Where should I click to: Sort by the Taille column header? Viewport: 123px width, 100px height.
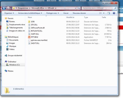tap(104, 17)
